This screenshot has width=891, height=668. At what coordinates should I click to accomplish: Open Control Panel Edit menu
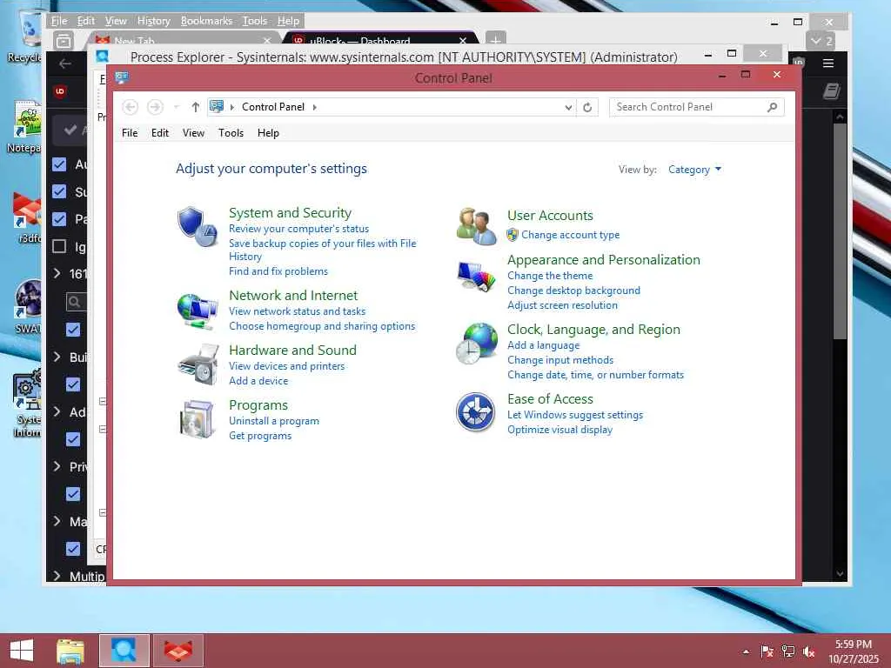[x=160, y=133]
